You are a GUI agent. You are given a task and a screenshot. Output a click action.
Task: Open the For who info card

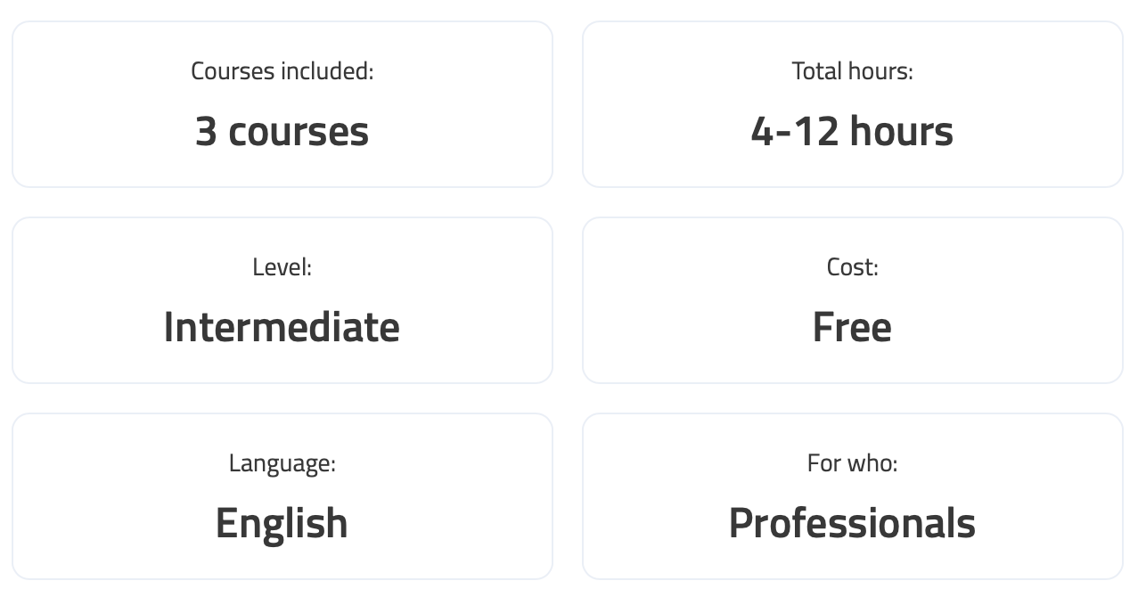pos(853,496)
